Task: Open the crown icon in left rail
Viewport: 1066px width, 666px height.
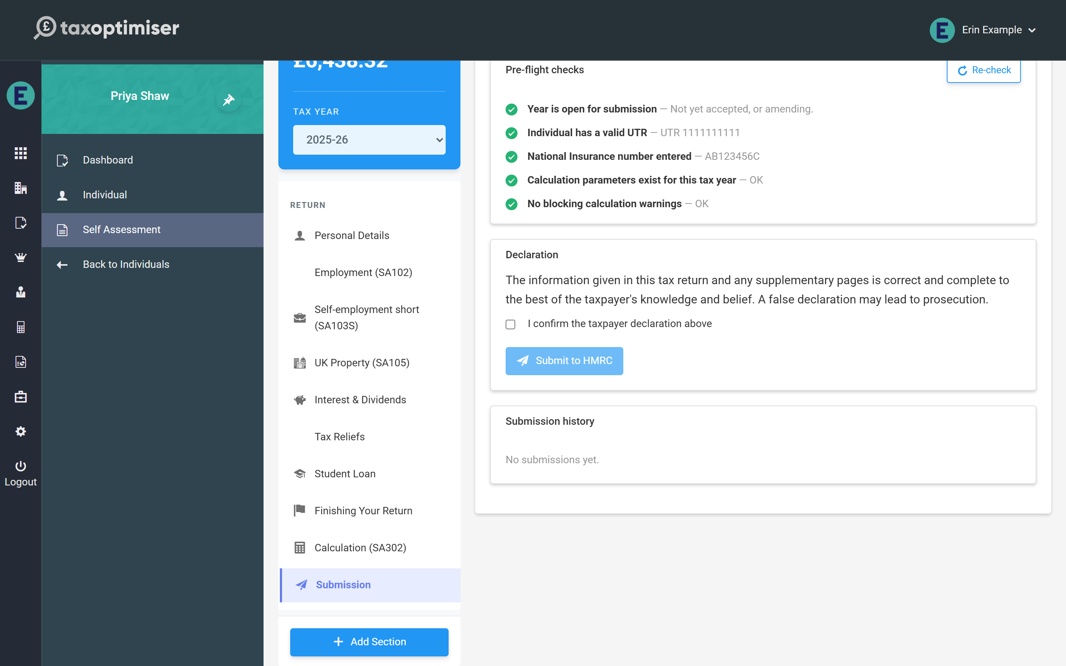Action: click(x=21, y=257)
